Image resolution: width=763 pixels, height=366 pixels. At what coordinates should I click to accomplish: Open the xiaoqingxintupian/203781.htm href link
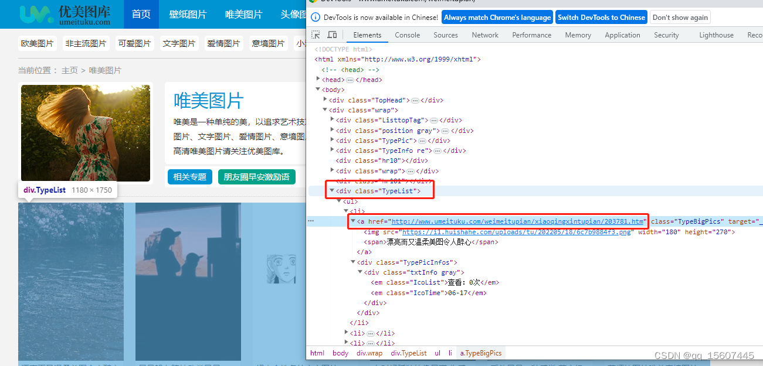point(518,221)
